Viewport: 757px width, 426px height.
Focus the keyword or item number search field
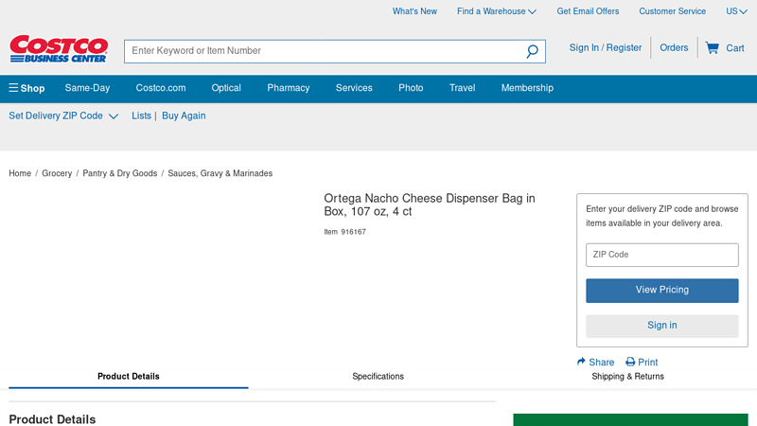[322, 51]
